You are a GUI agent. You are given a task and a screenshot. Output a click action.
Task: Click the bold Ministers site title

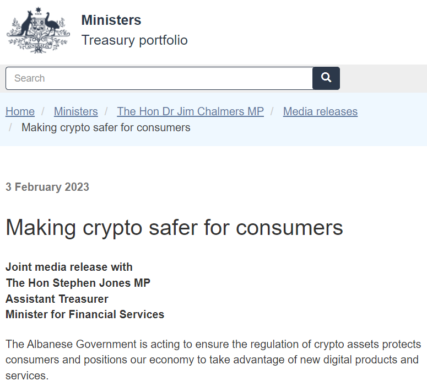(x=111, y=20)
